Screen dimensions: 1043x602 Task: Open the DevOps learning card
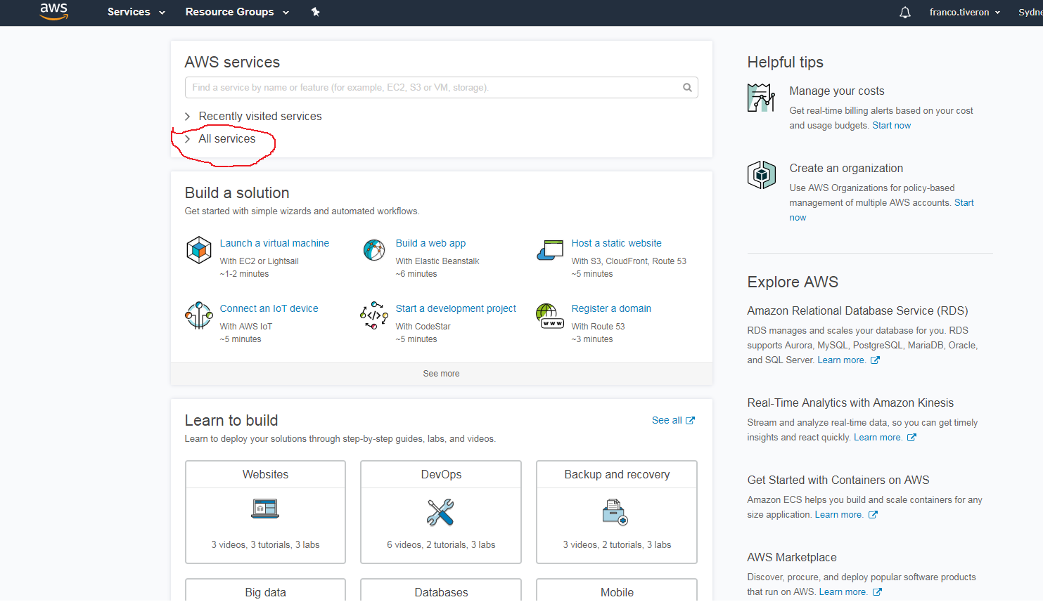pyautogui.click(x=441, y=512)
